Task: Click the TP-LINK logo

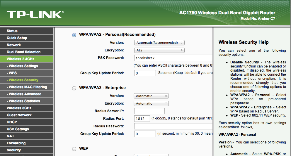Action: tap(35, 15)
